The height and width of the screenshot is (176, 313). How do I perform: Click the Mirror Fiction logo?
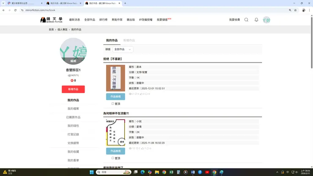51,19
